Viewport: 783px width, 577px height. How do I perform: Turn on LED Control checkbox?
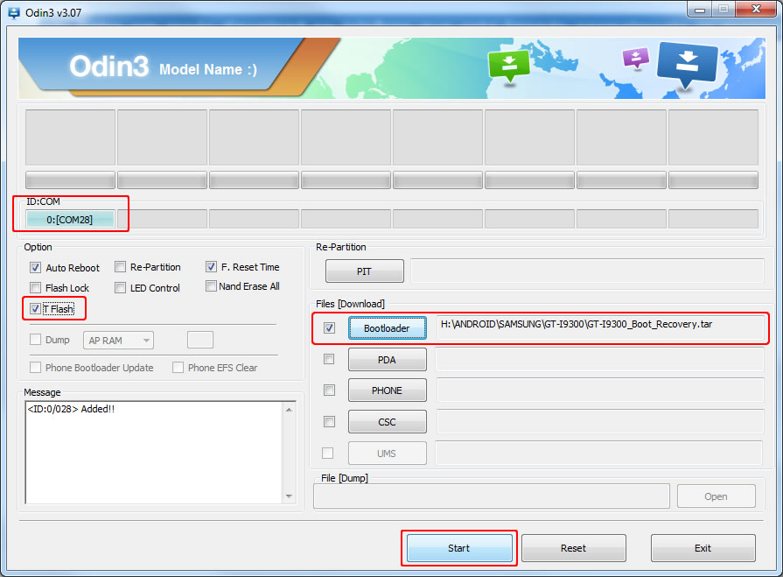pos(120,288)
